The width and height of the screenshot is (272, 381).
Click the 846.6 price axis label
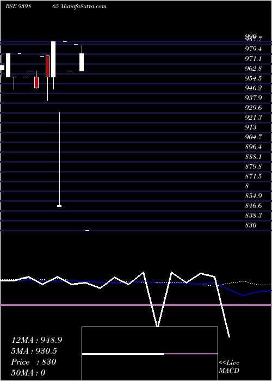[x=254, y=206]
